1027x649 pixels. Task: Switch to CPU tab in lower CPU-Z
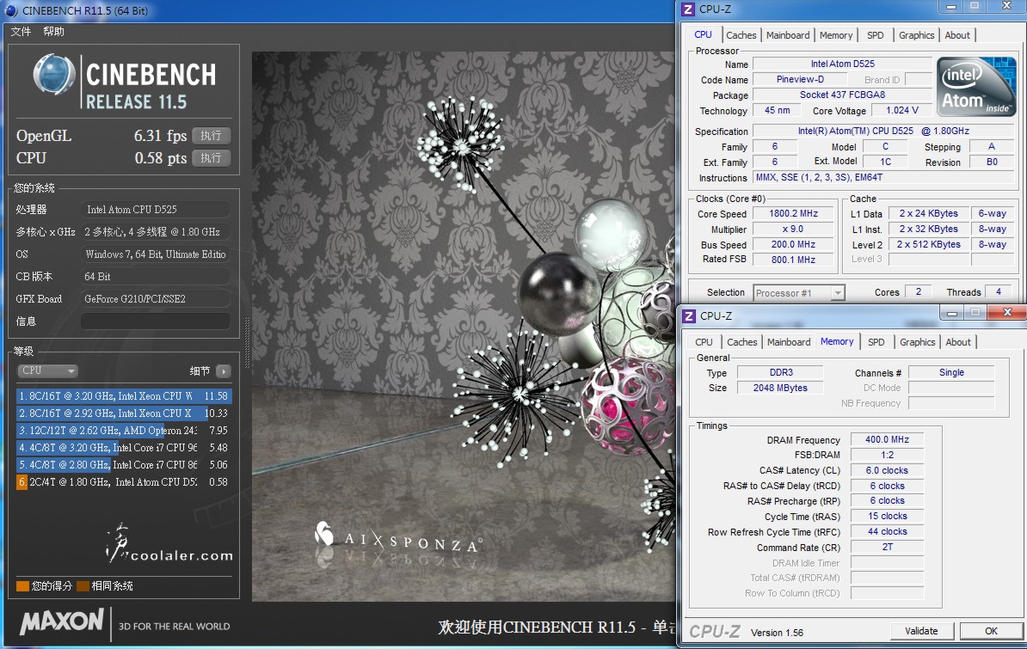click(x=704, y=342)
